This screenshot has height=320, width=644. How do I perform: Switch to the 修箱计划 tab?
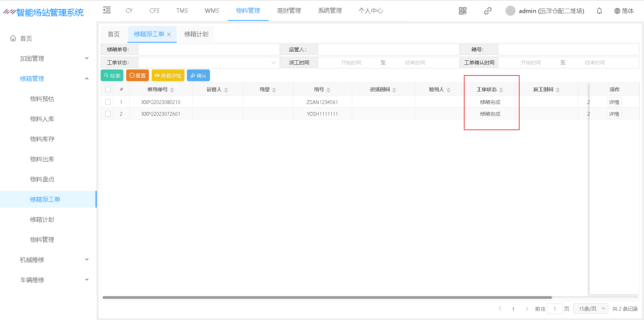click(196, 34)
